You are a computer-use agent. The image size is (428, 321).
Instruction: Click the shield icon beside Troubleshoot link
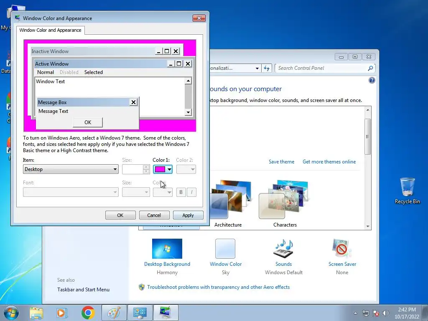[x=141, y=287]
